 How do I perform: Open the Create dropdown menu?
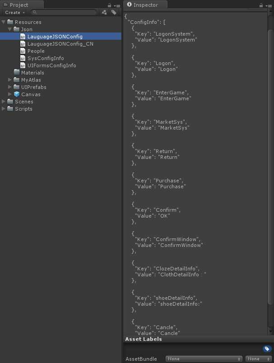[x=15, y=13]
